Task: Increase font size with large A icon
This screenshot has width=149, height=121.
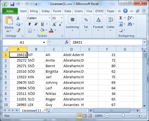Action: (x=54, y=24)
